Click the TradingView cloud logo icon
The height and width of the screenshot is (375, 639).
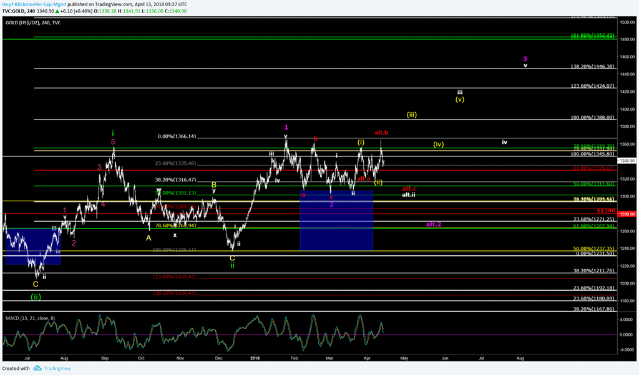(37, 369)
